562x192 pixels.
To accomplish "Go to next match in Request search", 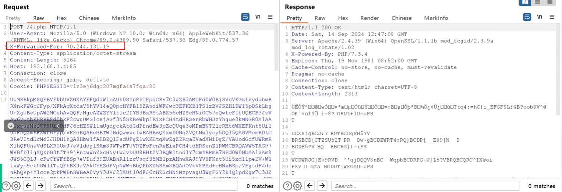I will coord(40,186).
